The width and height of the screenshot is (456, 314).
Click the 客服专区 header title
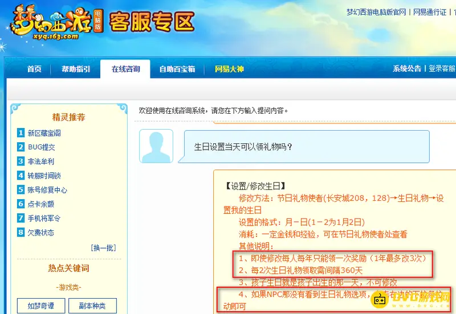click(152, 21)
